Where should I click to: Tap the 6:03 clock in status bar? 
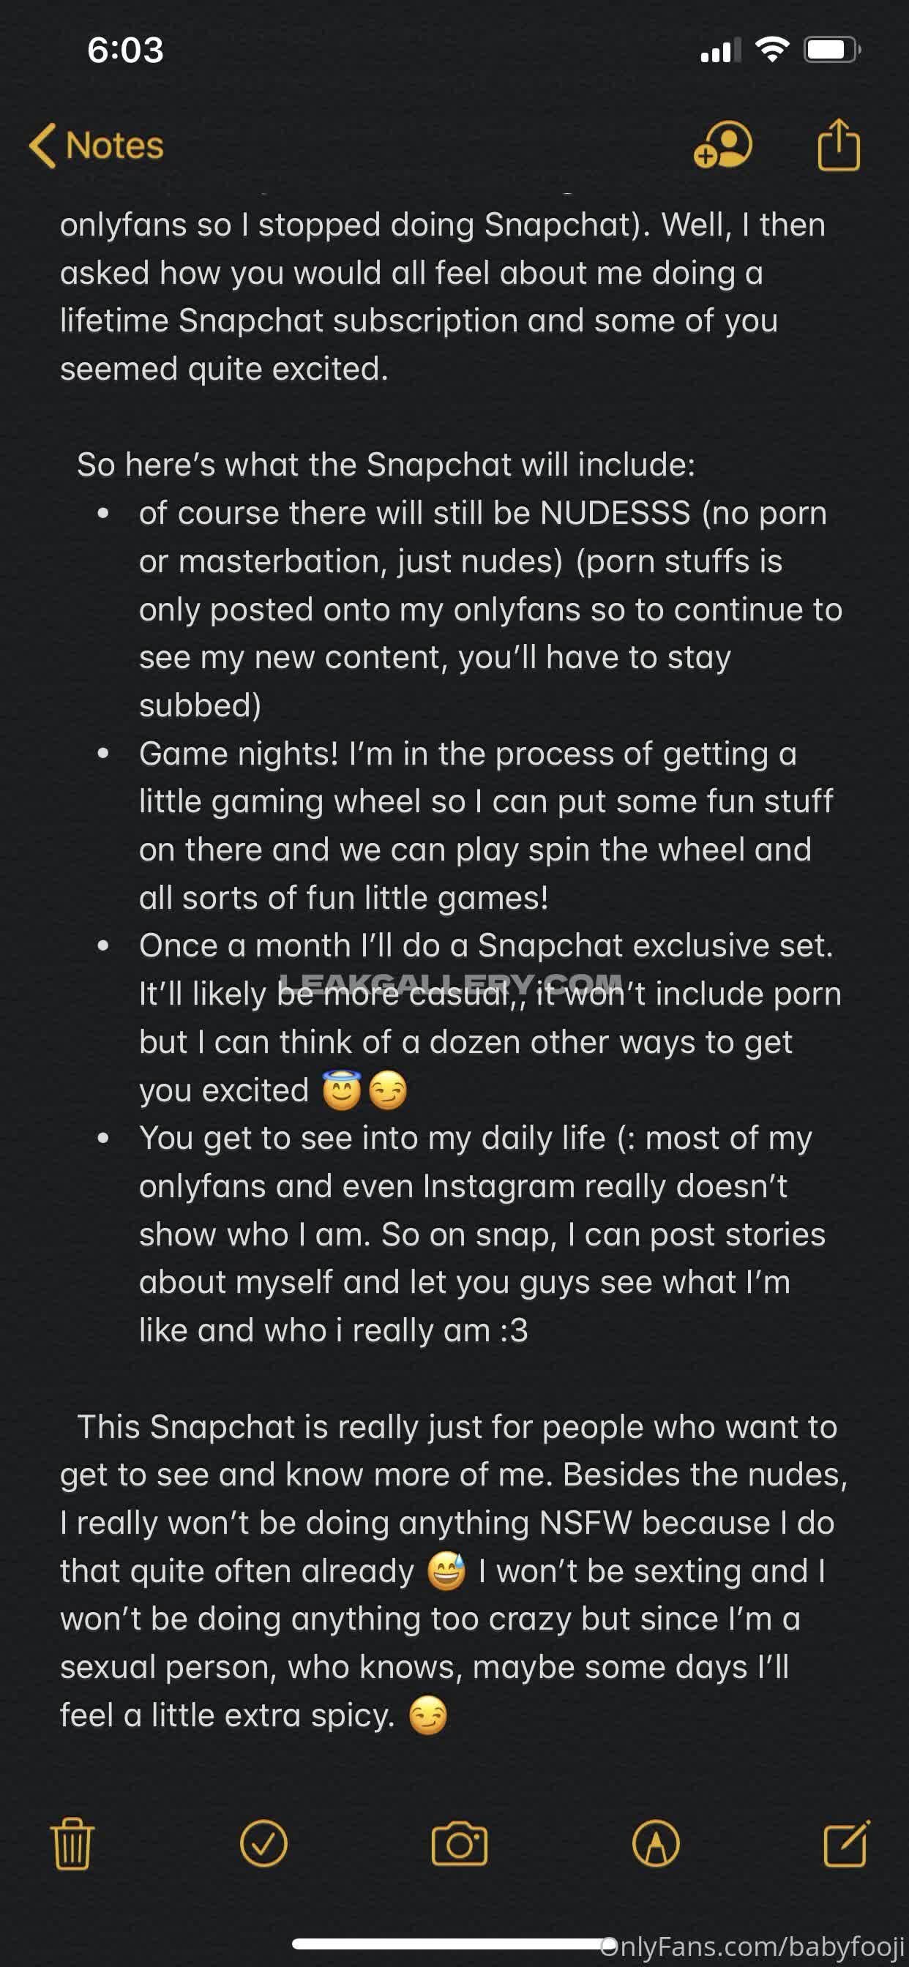tap(125, 50)
